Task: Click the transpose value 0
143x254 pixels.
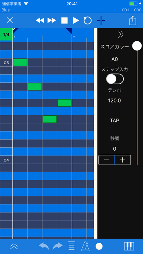Action: (x=115, y=149)
